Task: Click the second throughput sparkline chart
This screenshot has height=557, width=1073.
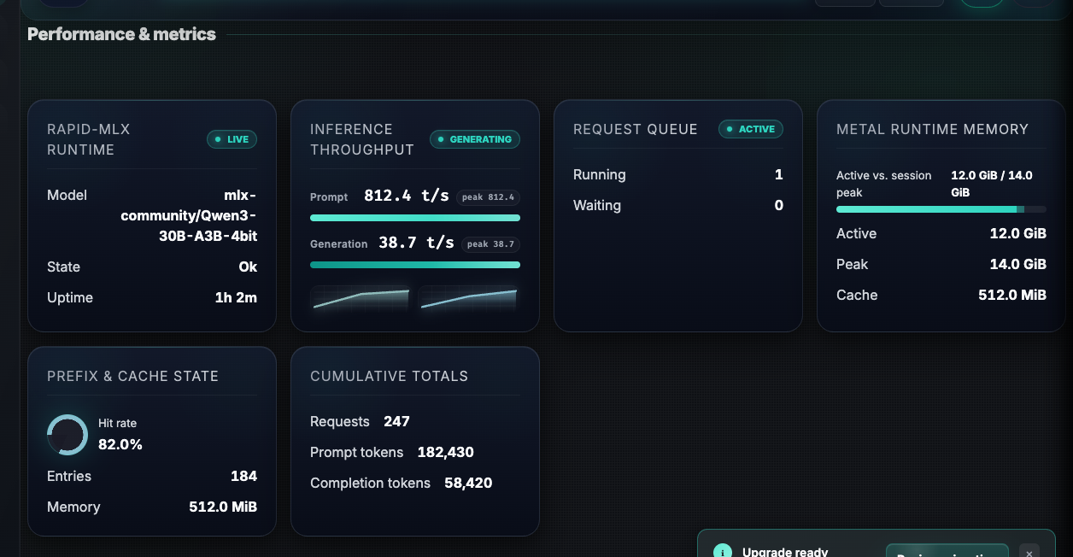Action: (x=468, y=299)
